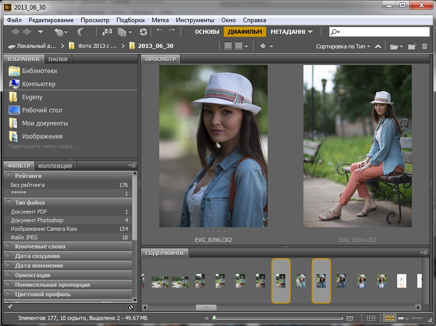Click the open in Camera Raw icon
This screenshot has width=436, height=326.
coord(144,32)
